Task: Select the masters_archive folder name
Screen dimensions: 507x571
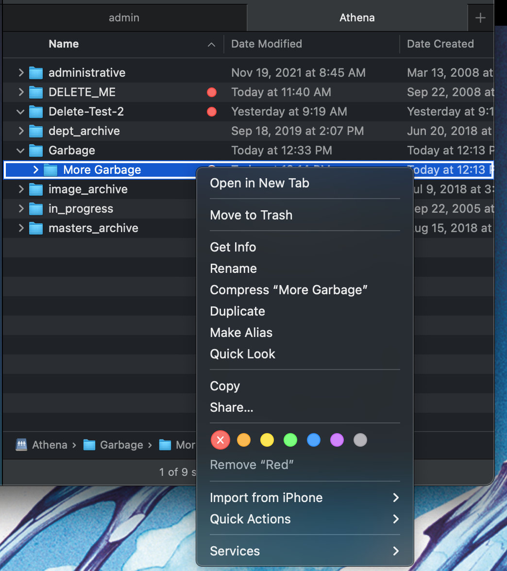Action: (93, 228)
